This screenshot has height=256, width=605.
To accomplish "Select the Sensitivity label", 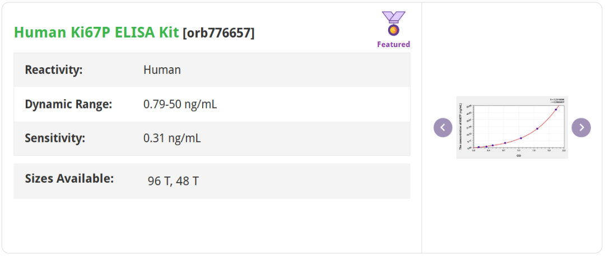I will (x=55, y=138).
